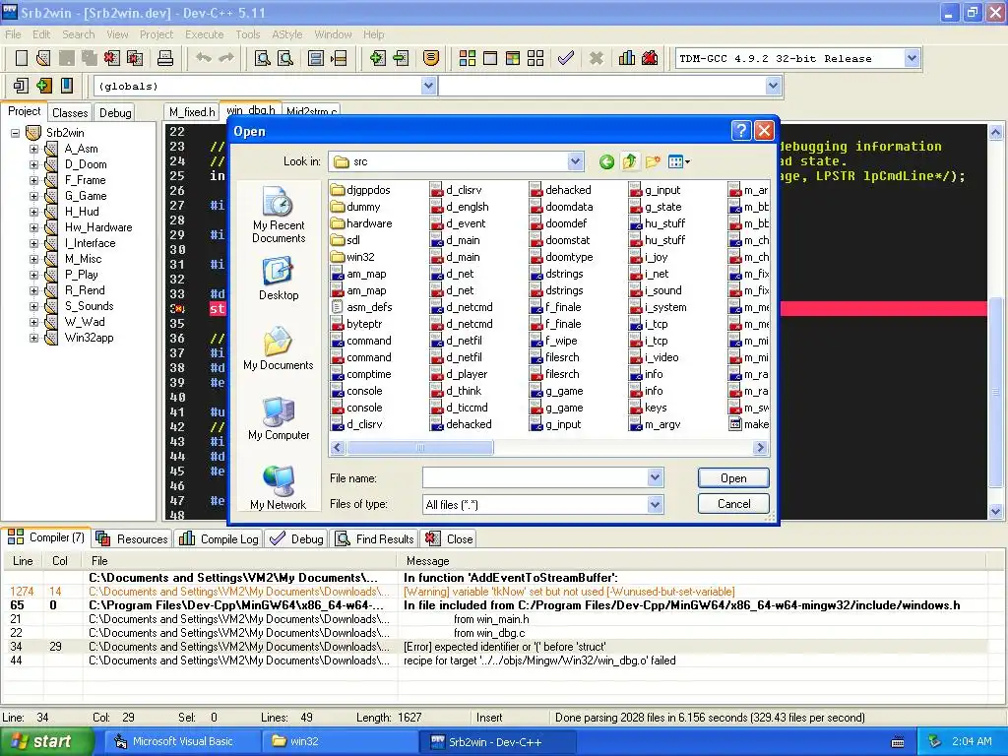
Task: Open the Execute menu
Action: tap(204, 34)
